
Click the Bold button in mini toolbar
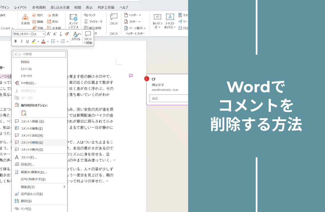click(16, 41)
